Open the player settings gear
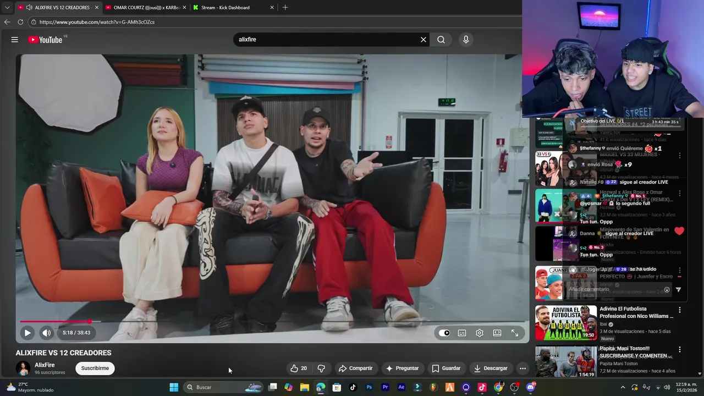The width and height of the screenshot is (704, 396). pyautogui.click(x=480, y=333)
